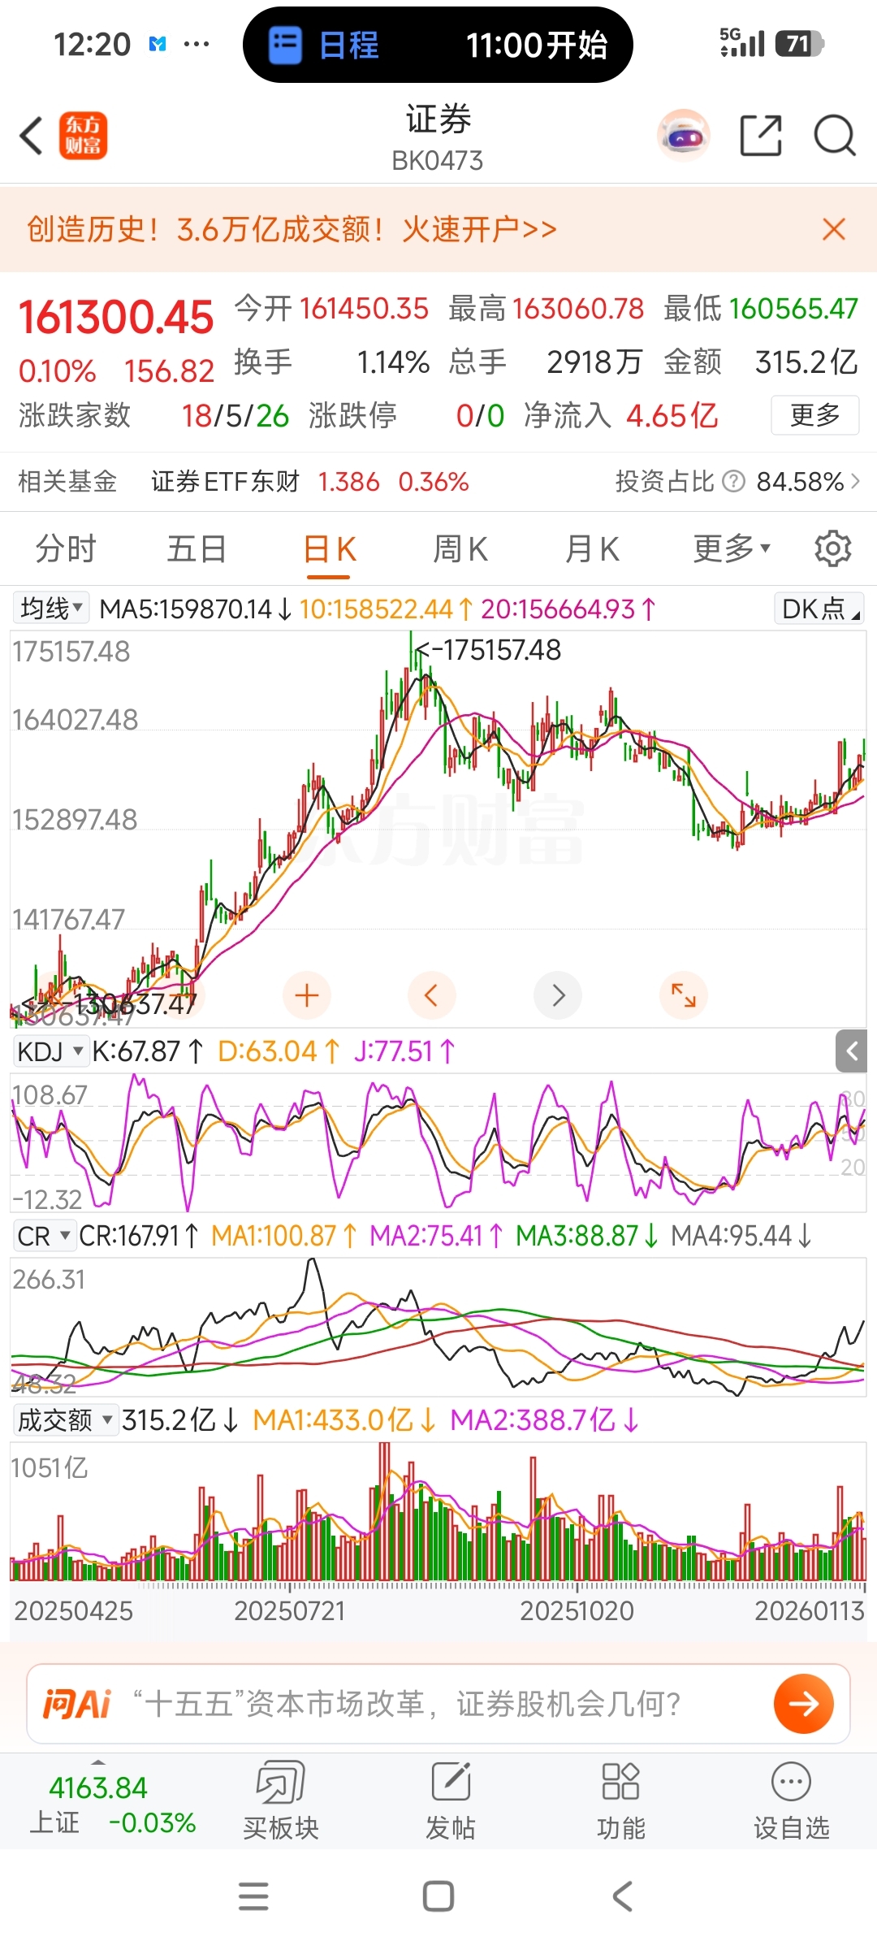The image size is (877, 1950).
Task: Tap Android back navigation button
Action: pyautogui.click(x=622, y=1896)
